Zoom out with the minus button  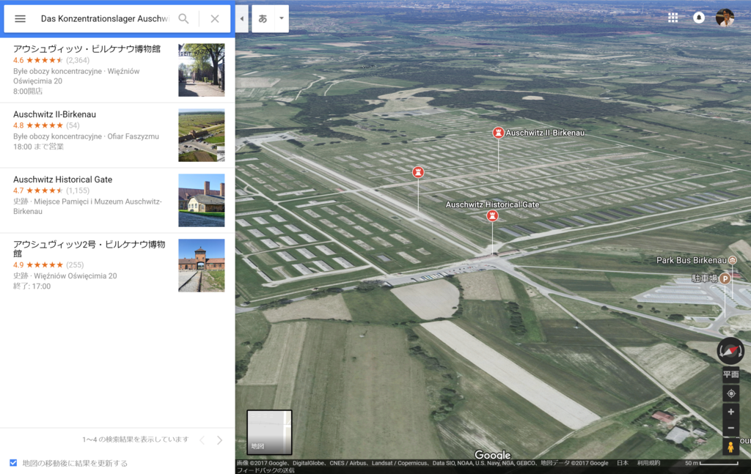[731, 428]
